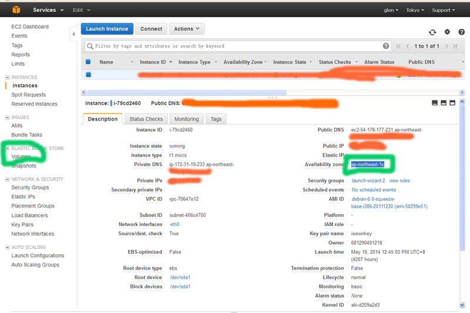Open Load Balancers in sidebar
Image resolution: width=470 pixels, height=313 pixels.
coord(29,215)
